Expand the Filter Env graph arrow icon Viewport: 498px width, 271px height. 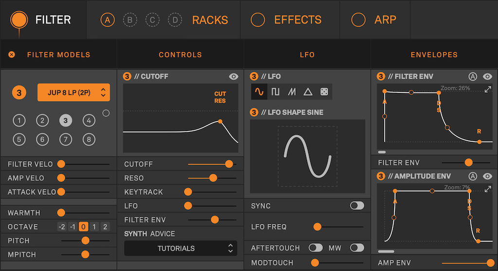click(x=488, y=89)
